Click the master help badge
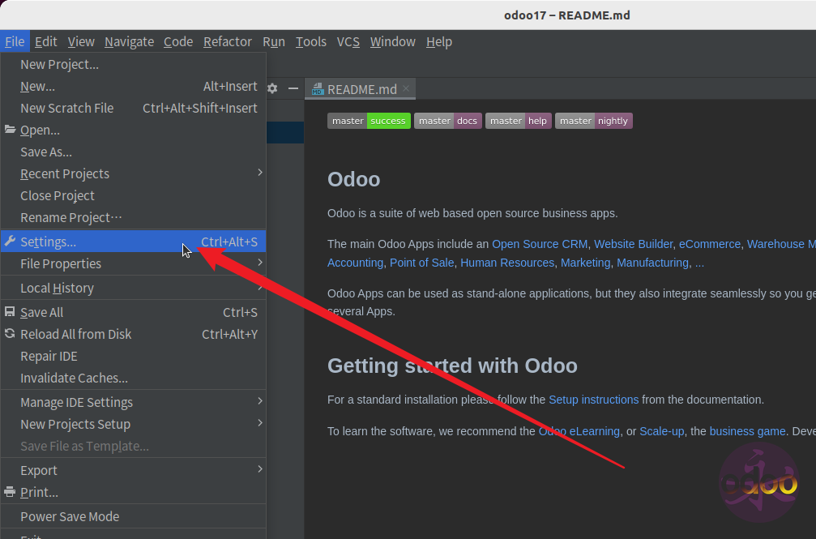The height and width of the screenshot is (539, 816). click(519, 121)
